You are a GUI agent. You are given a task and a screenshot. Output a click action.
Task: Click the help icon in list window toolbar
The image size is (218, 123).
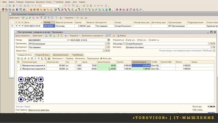[x=81, y=18]
